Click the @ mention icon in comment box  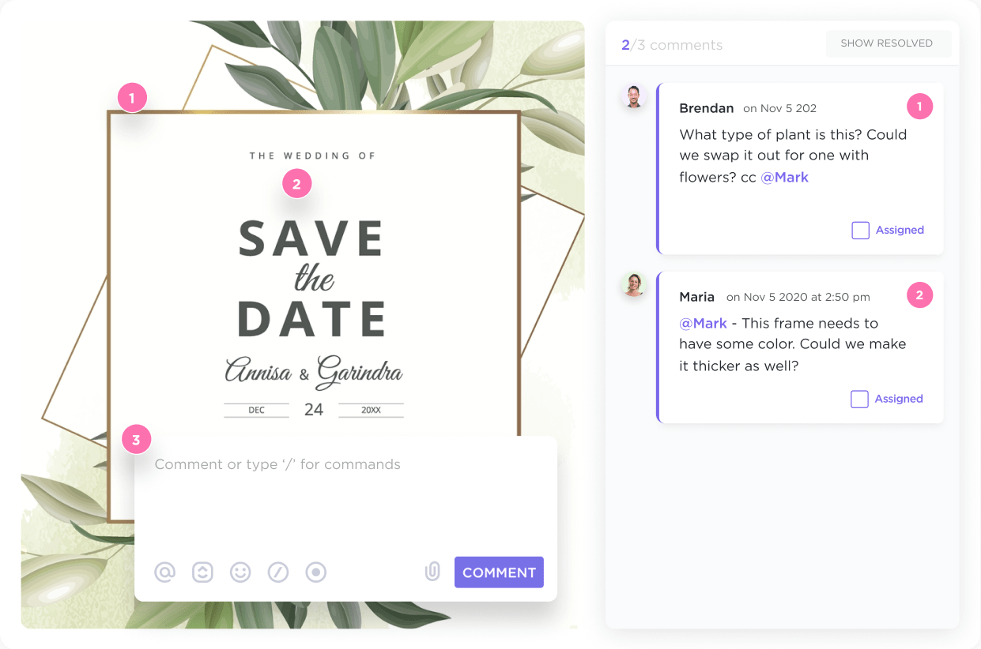pos(164,572)
